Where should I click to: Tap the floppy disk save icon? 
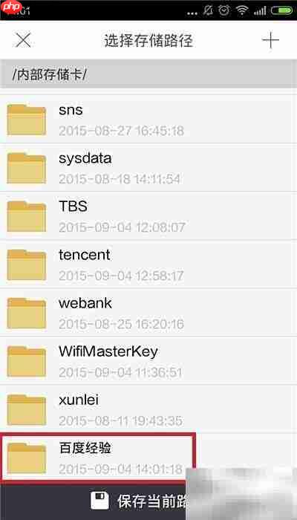click(x=99, y=501)
